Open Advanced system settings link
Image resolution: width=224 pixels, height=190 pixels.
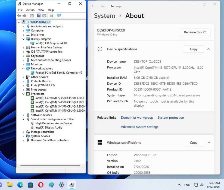pyautogui.click(x=139, y=127)
